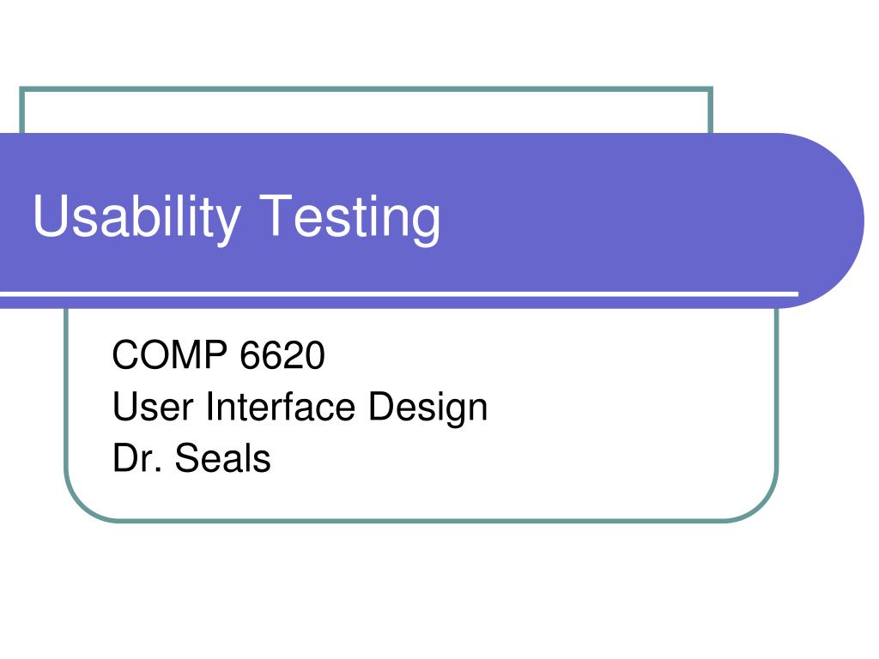Click the "Dr. Seals" text line
879x659 pixels.
pyautogui.click(x=191, y=458)
